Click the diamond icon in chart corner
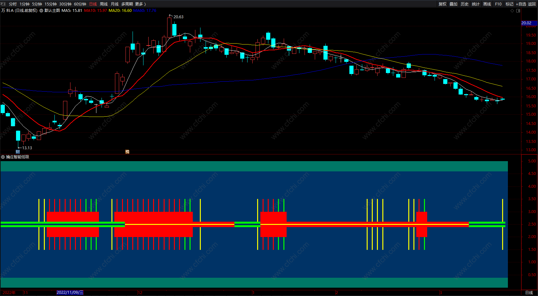Viewport: 538px width, 296px height. point(512,11)
